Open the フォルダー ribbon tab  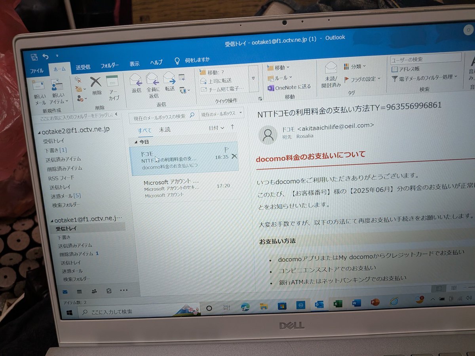pos(110,66)
